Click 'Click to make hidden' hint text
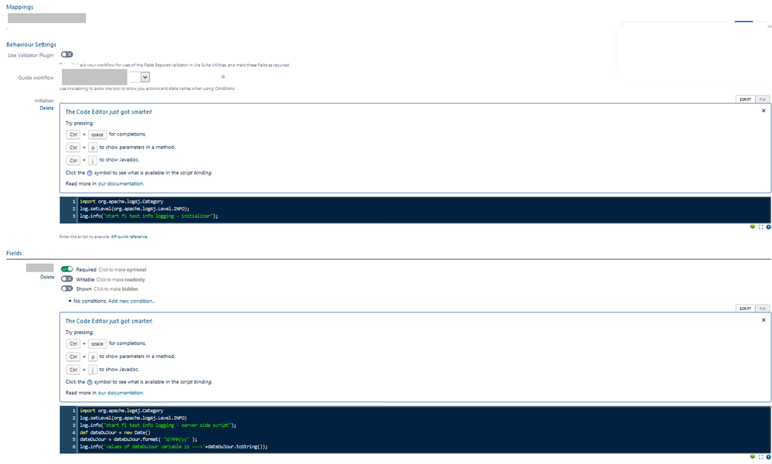Screen dimensions: 772x464 click(x=116, y=289)
